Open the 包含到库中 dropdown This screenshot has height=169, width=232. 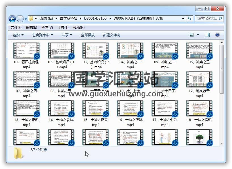(42, 35)
